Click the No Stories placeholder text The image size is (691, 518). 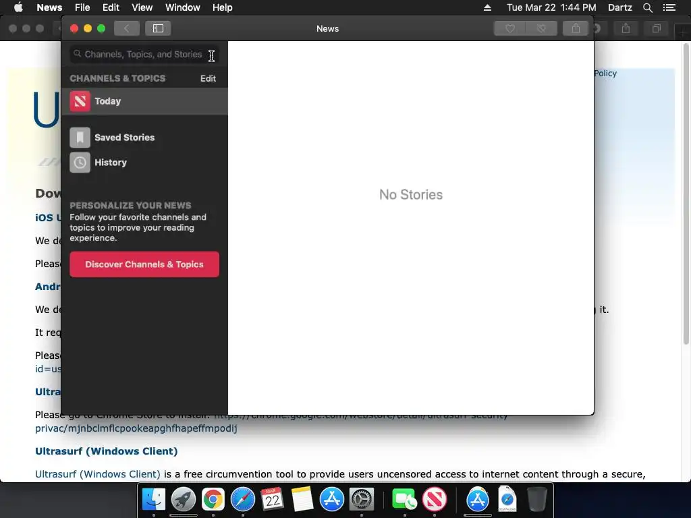(411, 195)
